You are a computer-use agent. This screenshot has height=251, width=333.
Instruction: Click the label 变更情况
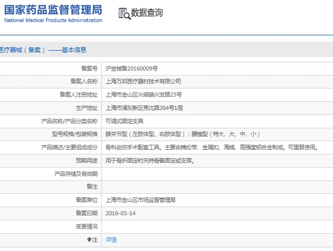(x=86, y=226)
